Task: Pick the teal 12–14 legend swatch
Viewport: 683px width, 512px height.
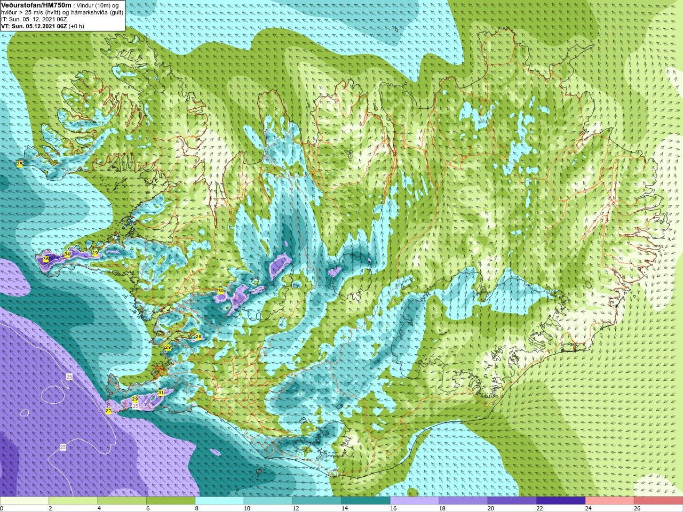Action: pos(317,500)
